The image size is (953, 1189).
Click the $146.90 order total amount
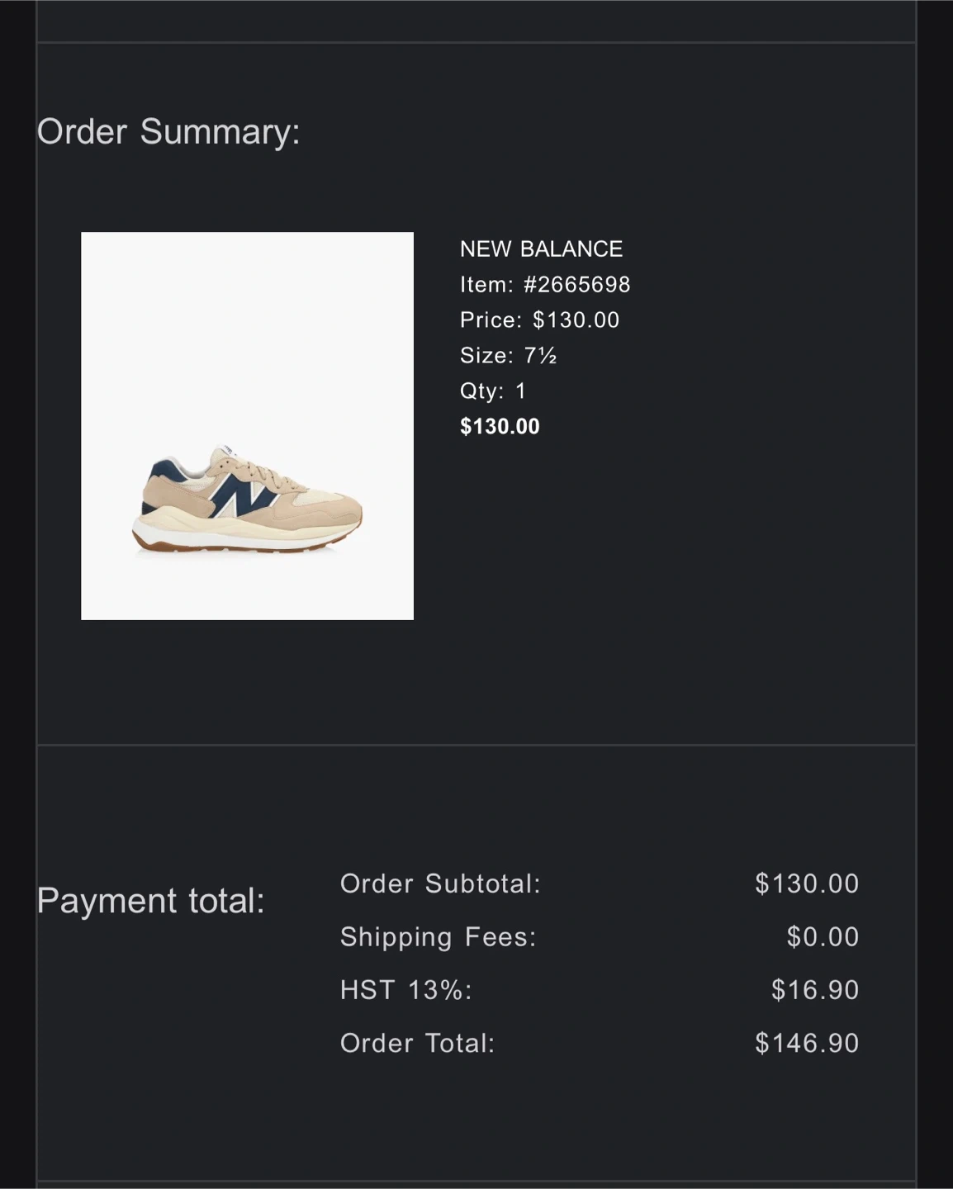807,1043
